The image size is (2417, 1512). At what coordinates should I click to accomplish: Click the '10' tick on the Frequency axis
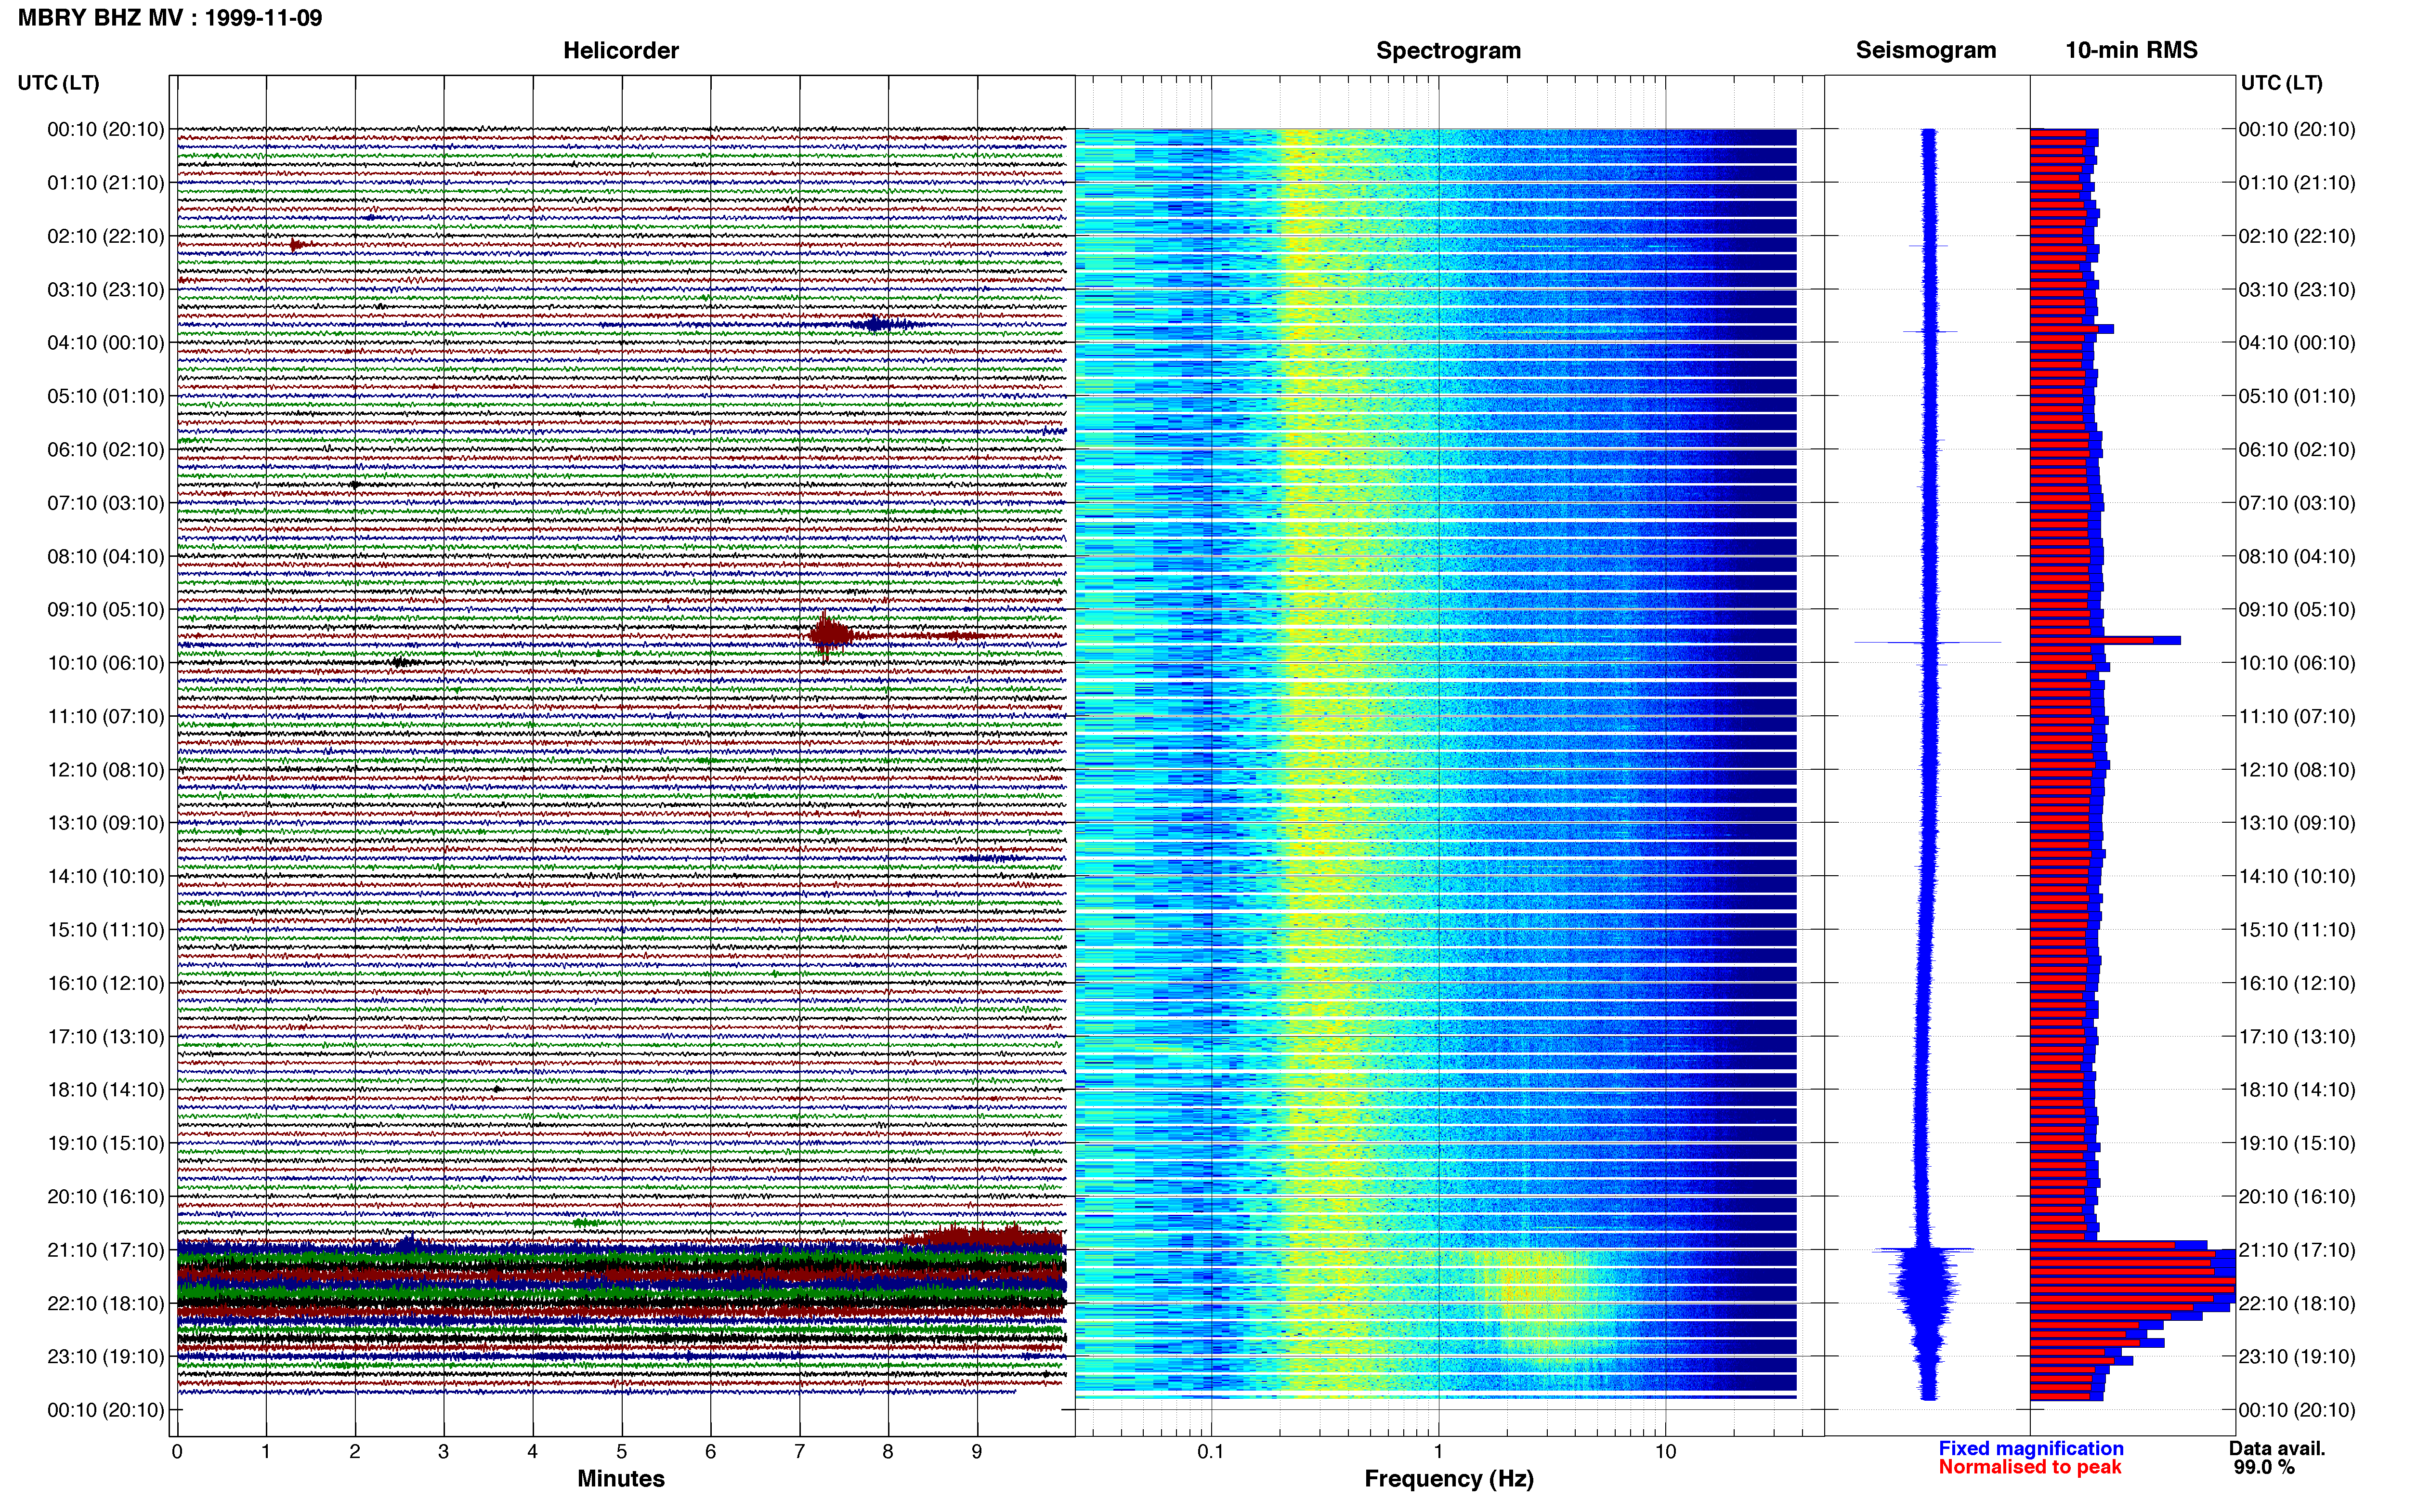[1665, 1451]
